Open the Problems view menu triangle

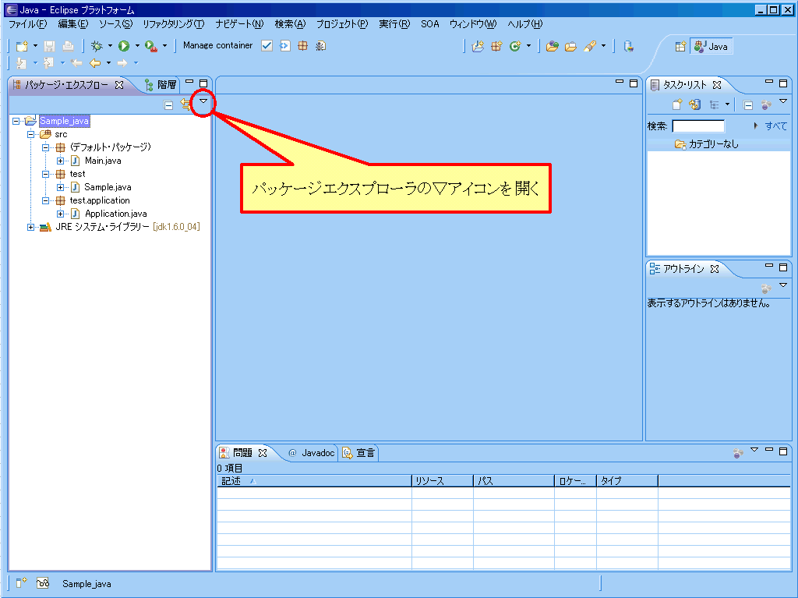(x=754, y=450)
